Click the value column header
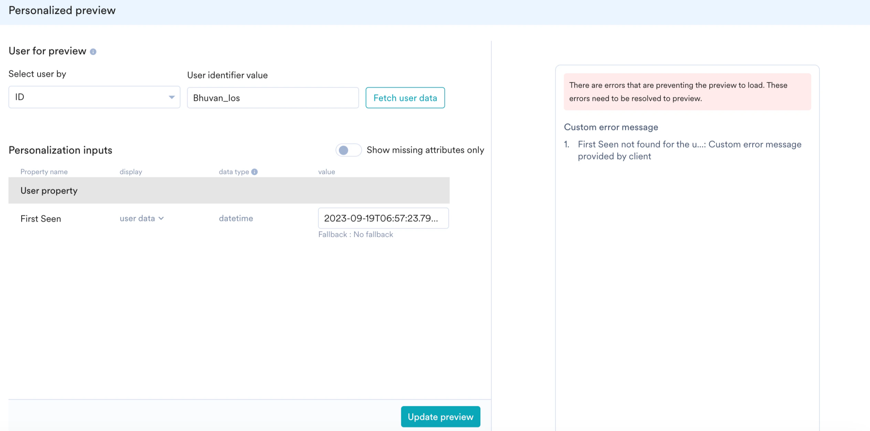This screenshot has height=431, width=870. tap(326, 172)
